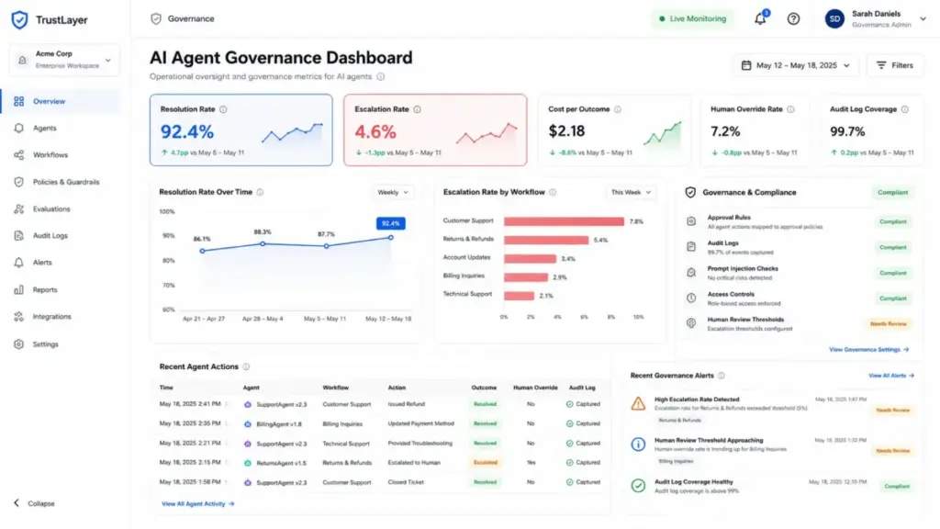The height and width of the screenshot is (529, 940).
Task: Click the Governance & Compliance shield icon
Action: 690,193
